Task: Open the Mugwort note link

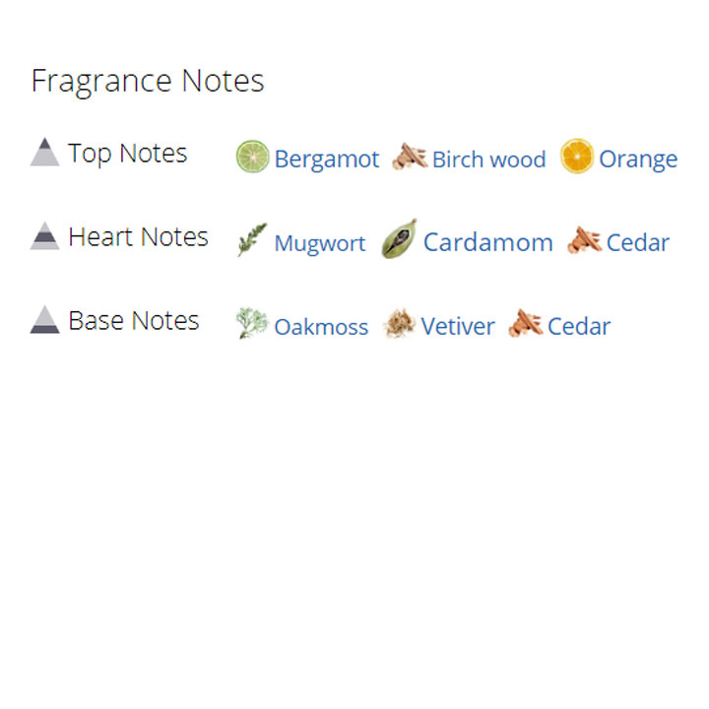Action: (319, 243)
